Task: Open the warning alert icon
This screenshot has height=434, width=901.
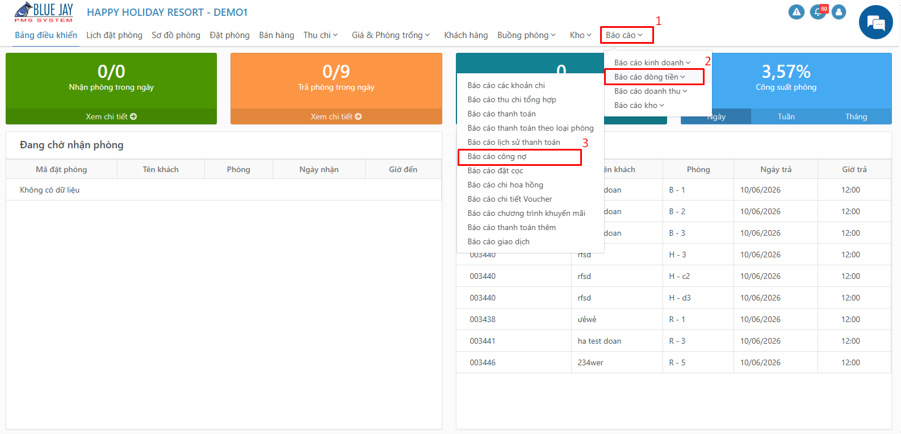Action: click(x=797, y=12)
